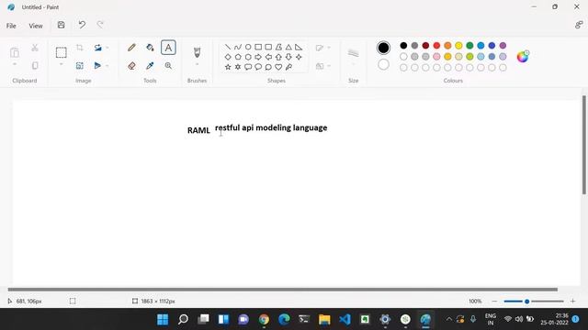Open File Explorer from taskbar
Screen dimensions: 588x330
click(324, 319)
